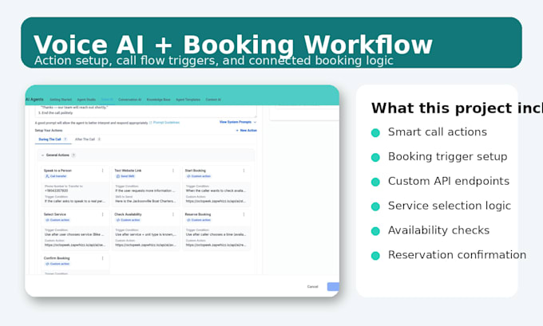
Task: Click the transfer phone number +19043357920
Action: pyautogui.click(x=56, y=190)
